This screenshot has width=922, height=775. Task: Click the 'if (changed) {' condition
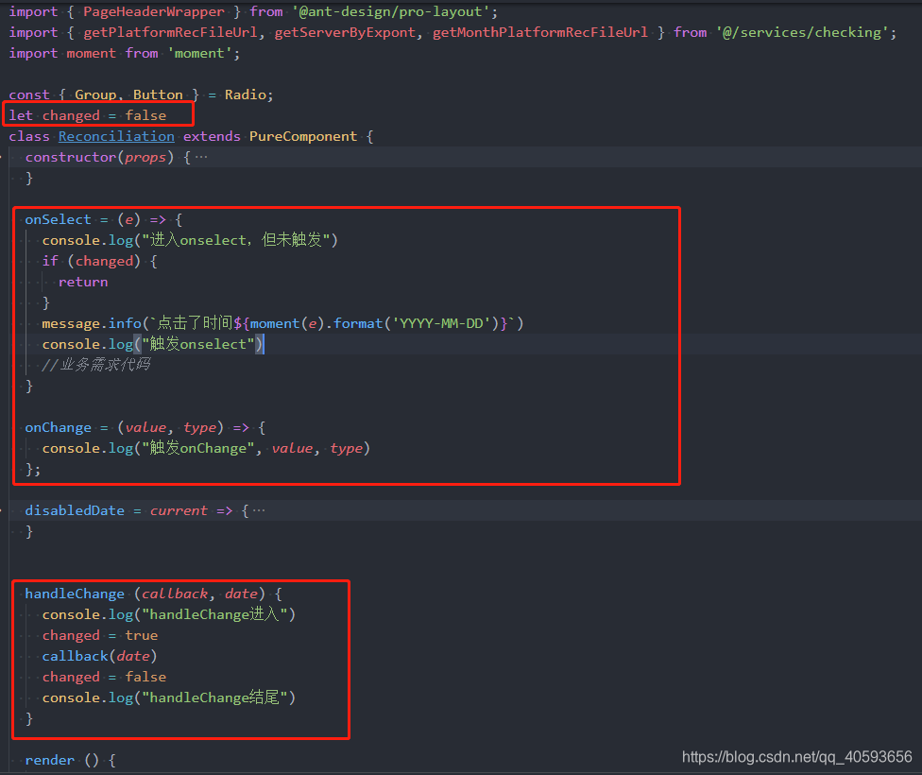(x=99, y=261)
